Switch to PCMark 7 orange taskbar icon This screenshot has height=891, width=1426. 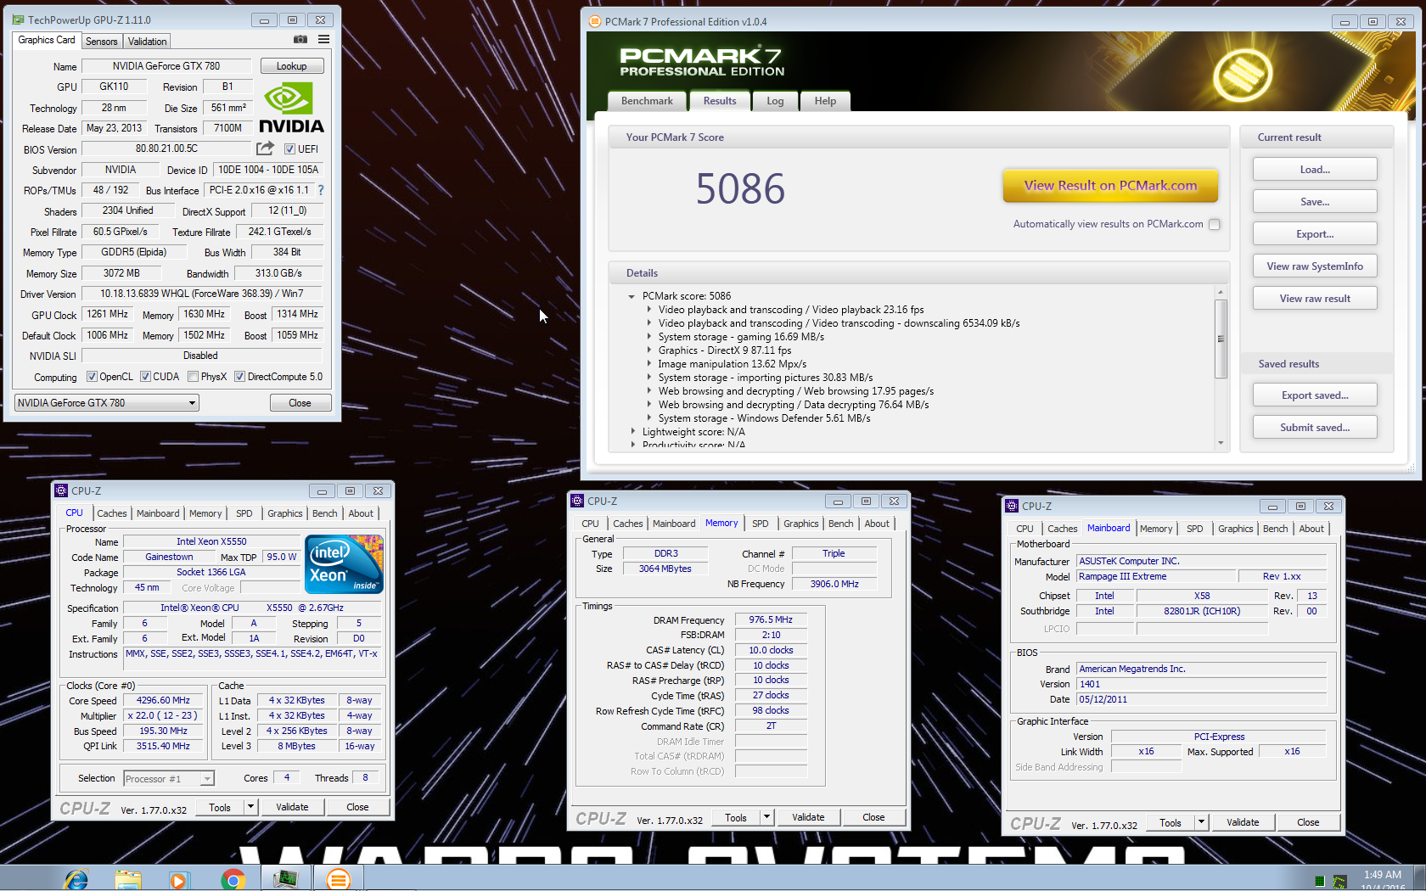click(338, 879)
